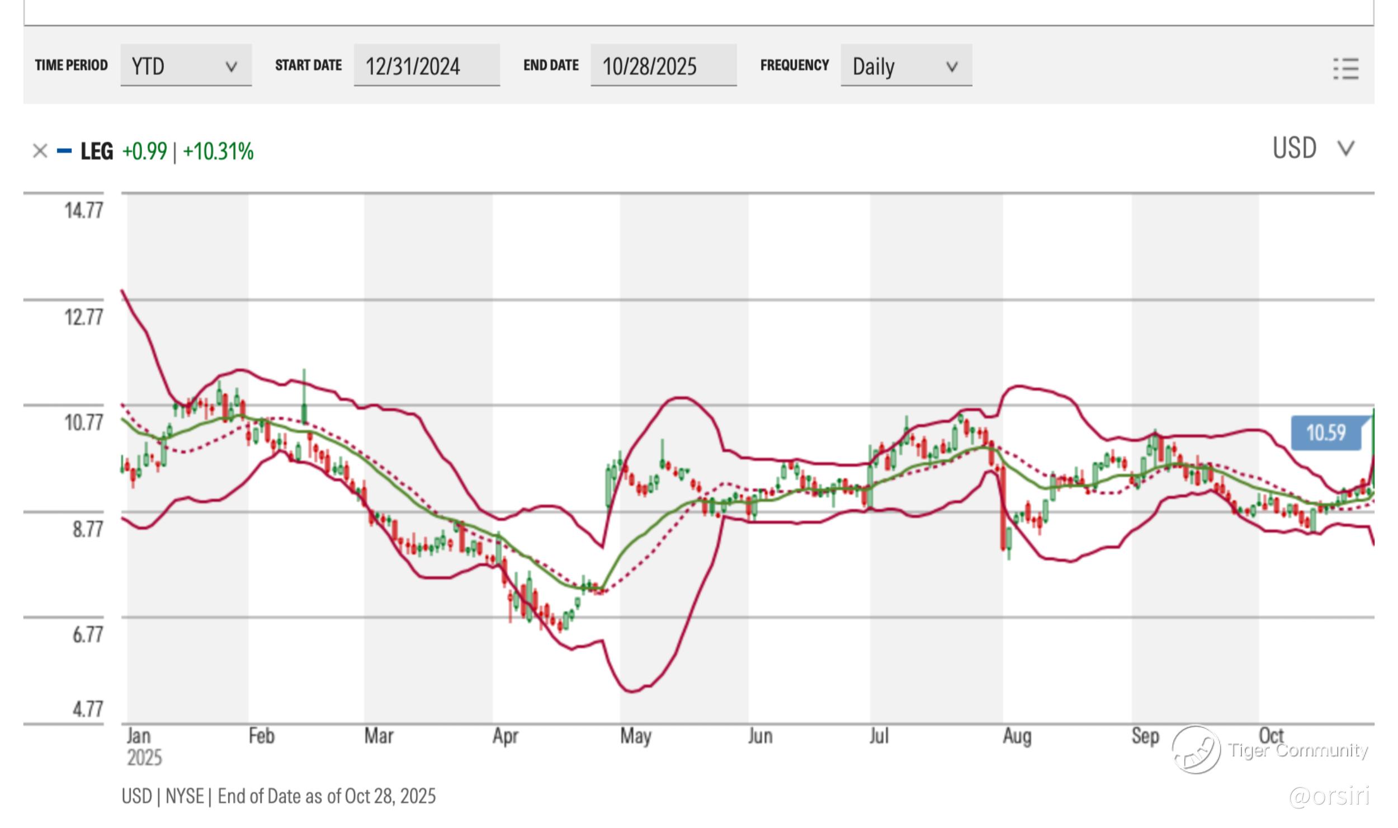Click the Tiger Community watermark text
The image size is (1398, 828).
tap(1298, 750)
